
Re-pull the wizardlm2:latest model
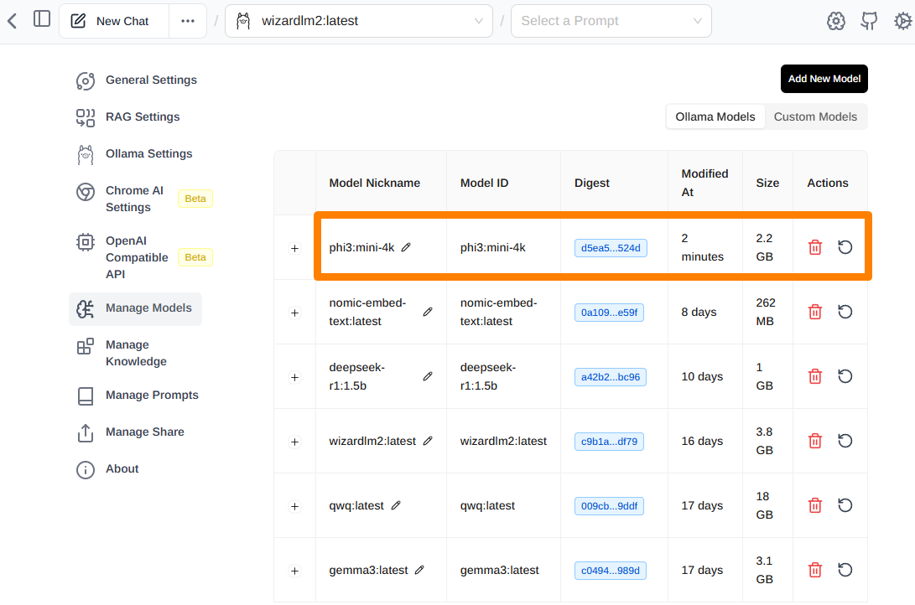[x=845, y=441]
